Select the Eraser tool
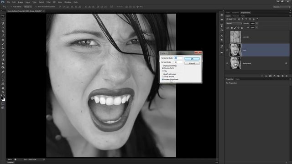The width and height of the screenshot is (292, 164). (3, 56)
